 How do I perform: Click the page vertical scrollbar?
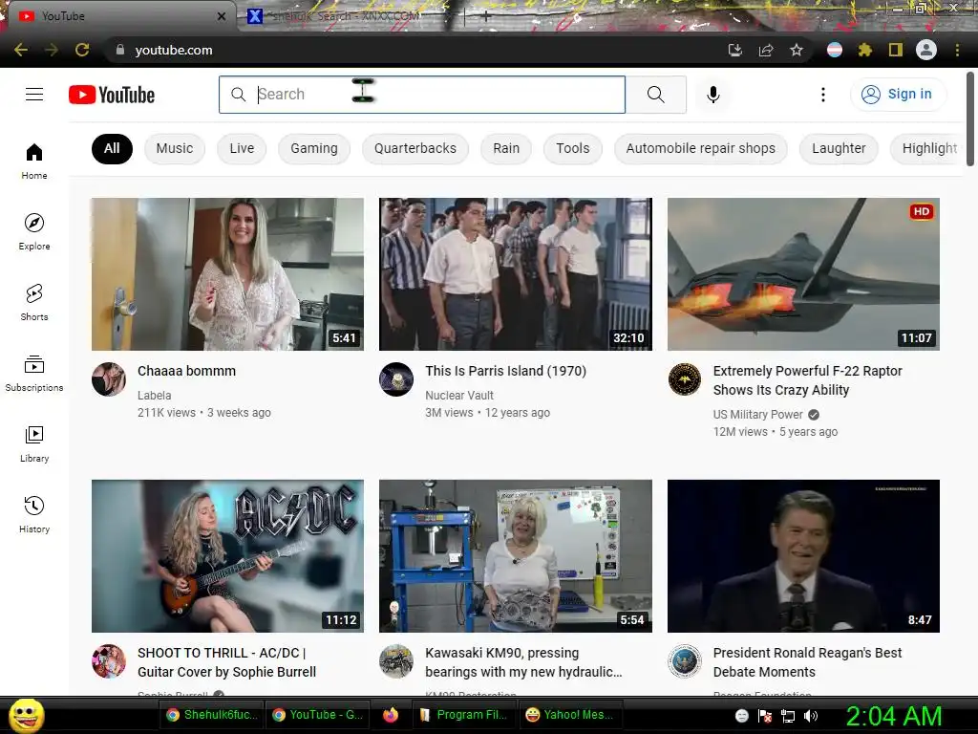(970, 119)
